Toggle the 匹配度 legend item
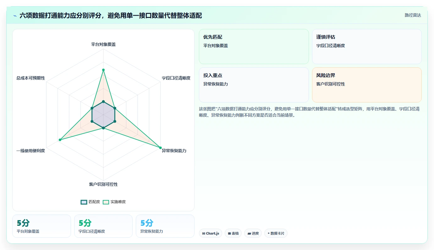434x250 pixels. tap(90, 202)
